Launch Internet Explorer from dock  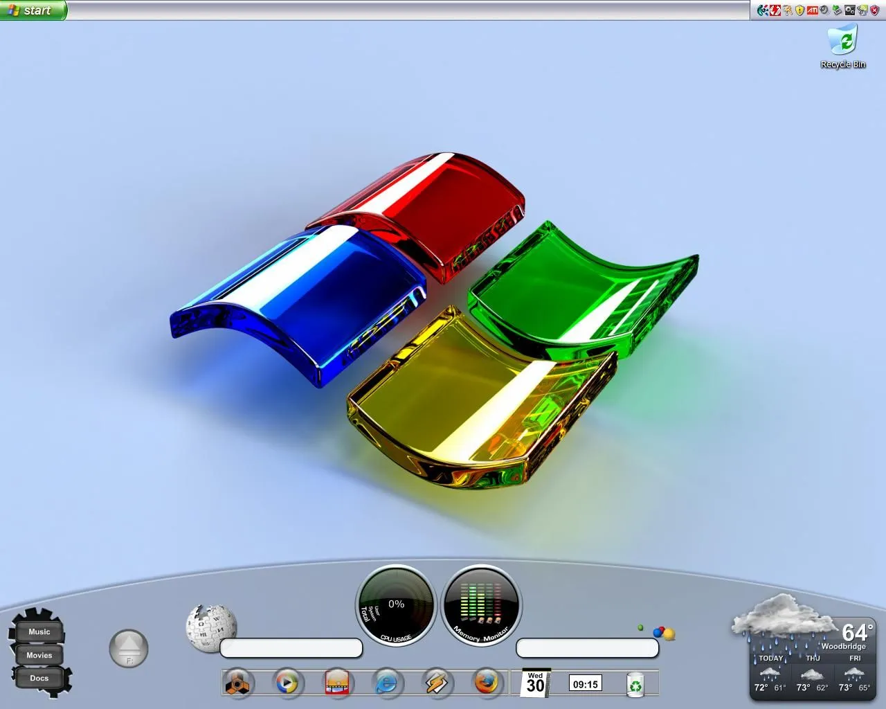pyautogui.click(x=386, y=683)
